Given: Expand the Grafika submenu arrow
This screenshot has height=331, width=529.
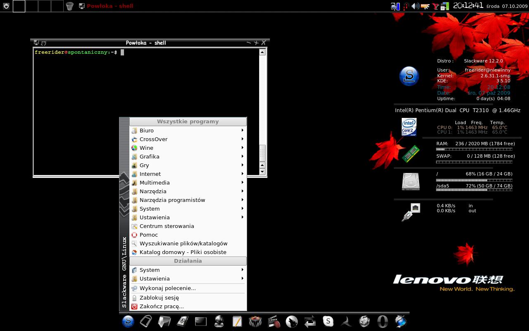Looking at the screenshot, I should point(243,156).
